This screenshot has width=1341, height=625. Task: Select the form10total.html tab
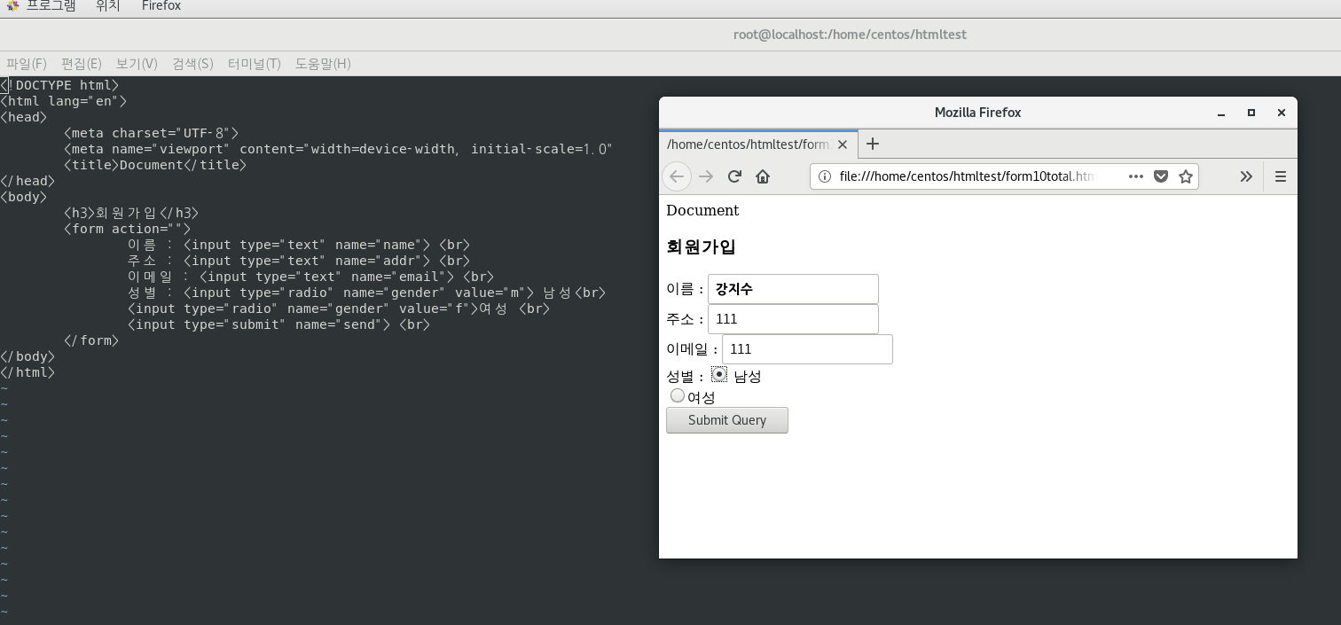758,144
